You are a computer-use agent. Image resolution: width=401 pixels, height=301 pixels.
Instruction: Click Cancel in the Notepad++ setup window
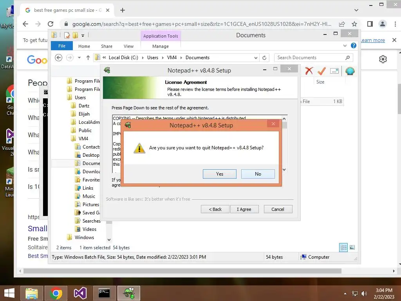point(278,209)
